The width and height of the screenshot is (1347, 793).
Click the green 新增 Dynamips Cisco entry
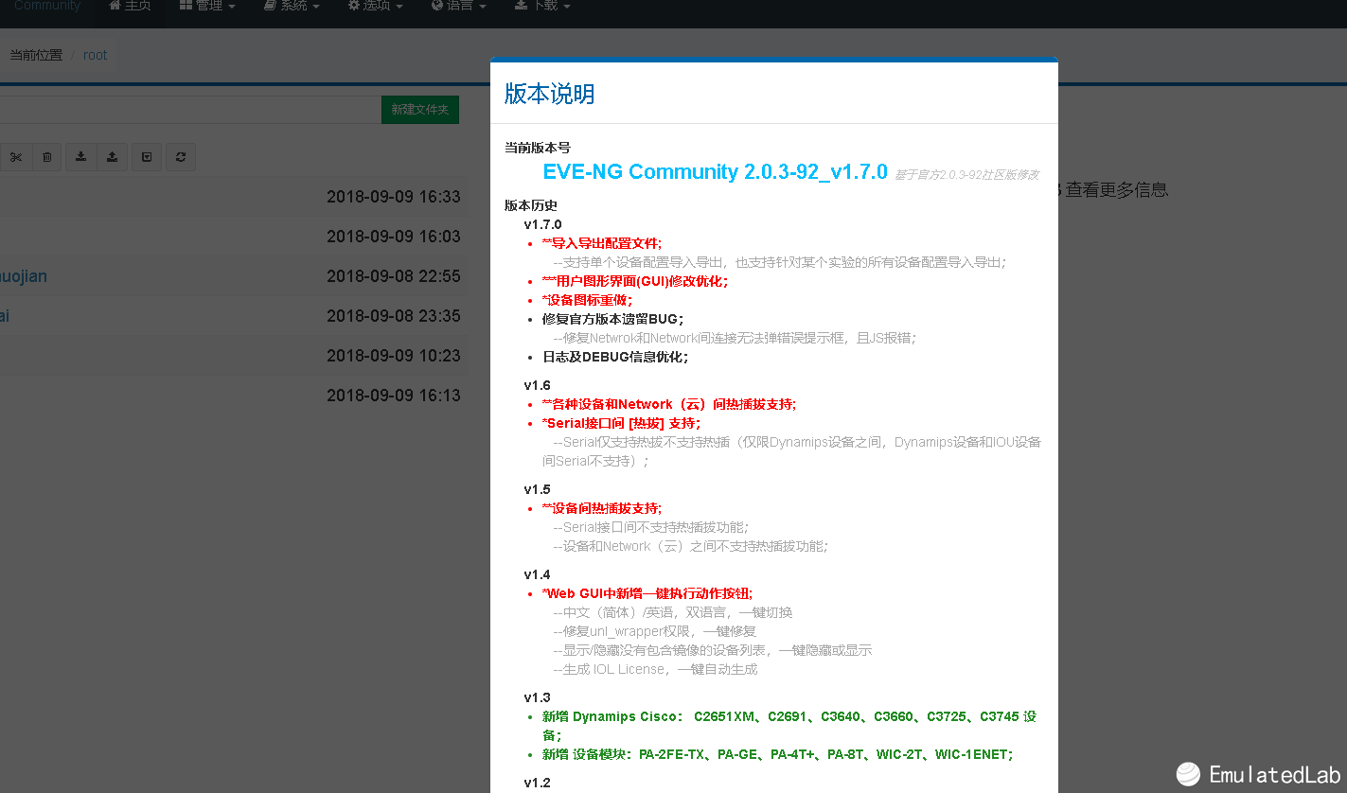[789, 726]
